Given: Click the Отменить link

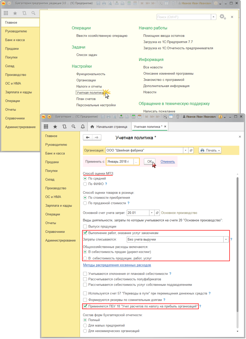Looking at the screenshot, I should [x=167, y=161].
